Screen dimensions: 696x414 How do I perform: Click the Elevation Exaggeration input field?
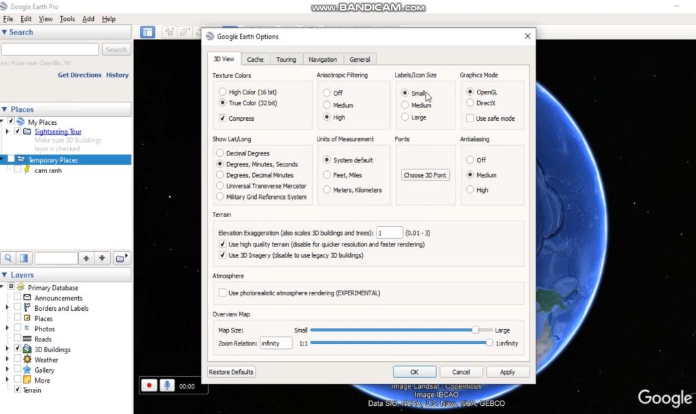coord(389,233)
